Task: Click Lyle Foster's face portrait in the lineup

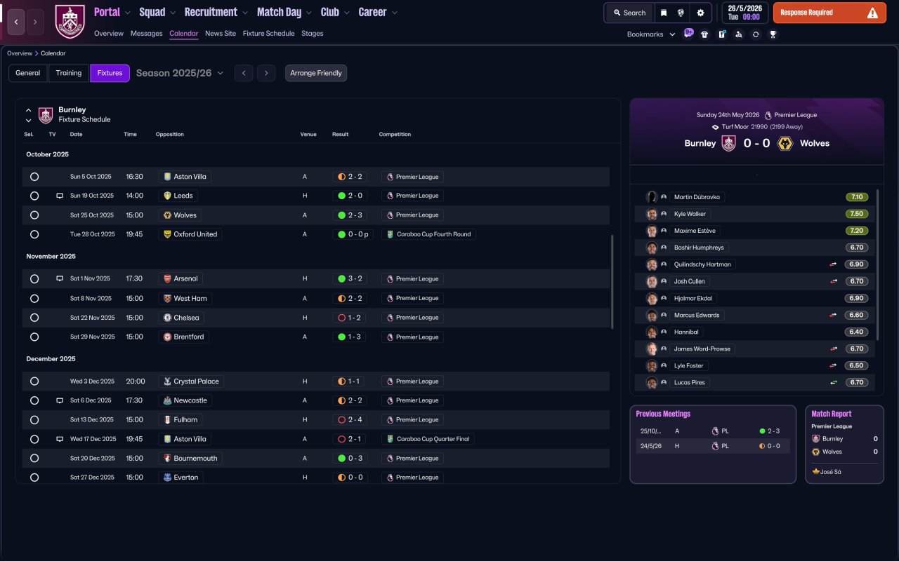Action: [x=652, y=365]
